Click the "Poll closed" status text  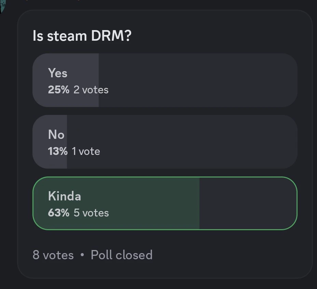click(x=122, y=255)
